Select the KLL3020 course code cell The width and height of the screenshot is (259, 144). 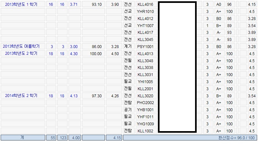point(145,96)
